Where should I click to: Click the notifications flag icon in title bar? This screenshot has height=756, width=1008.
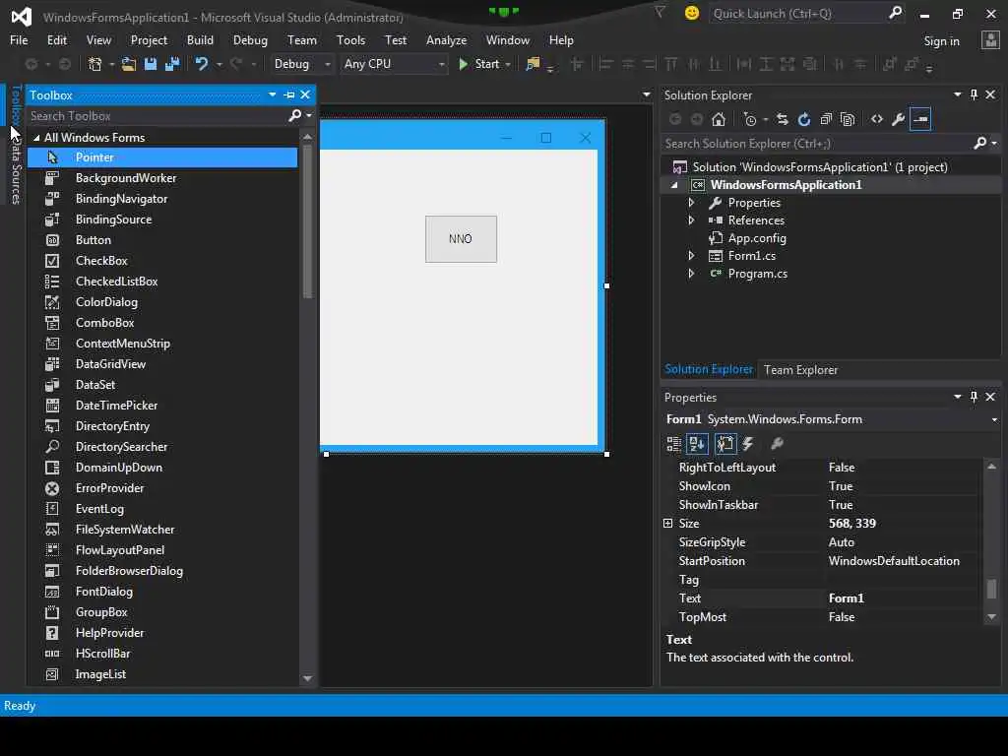(660, 13)
